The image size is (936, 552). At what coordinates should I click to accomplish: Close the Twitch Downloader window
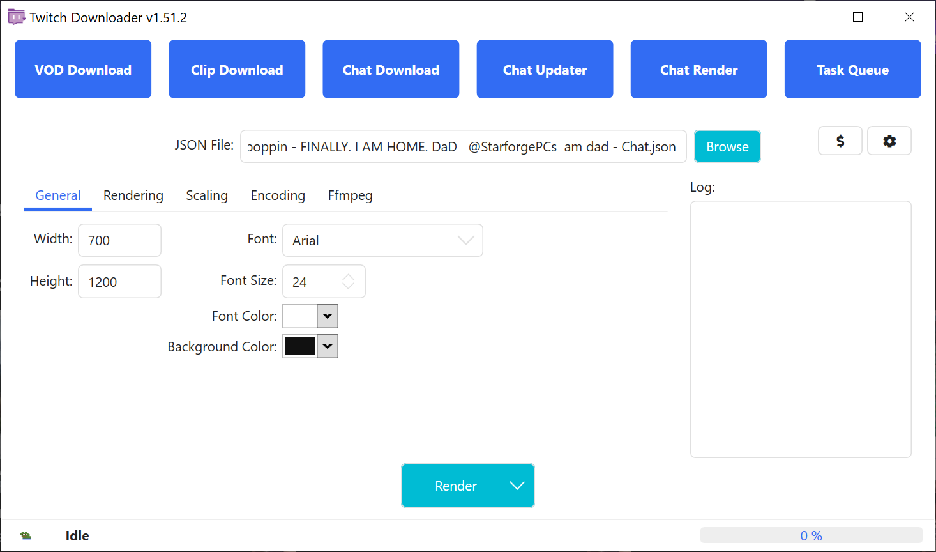(909, 17)
